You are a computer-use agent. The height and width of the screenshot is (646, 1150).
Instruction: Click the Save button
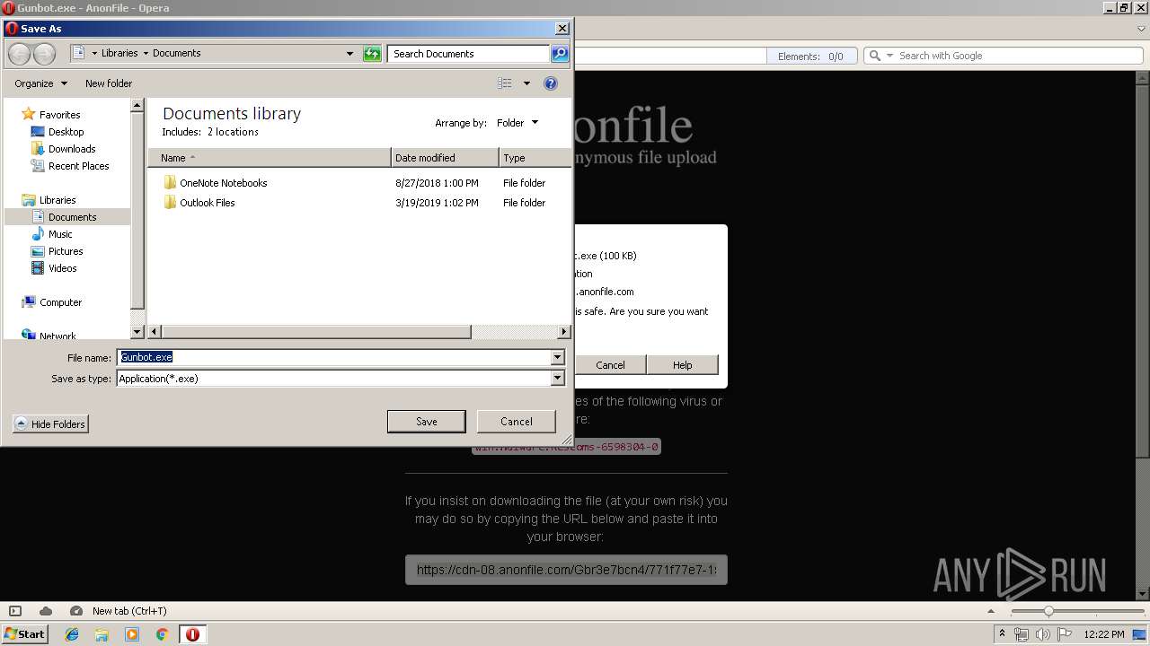[426, 422]
